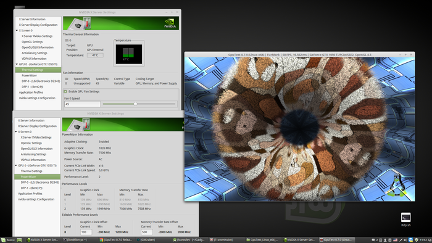Open X Server Display Configuration in PowerMizer window
This screenshot has height=243, width=432.
[x=37, y=126]
